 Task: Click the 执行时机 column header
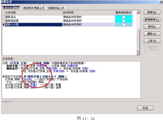tap(89, 13)
